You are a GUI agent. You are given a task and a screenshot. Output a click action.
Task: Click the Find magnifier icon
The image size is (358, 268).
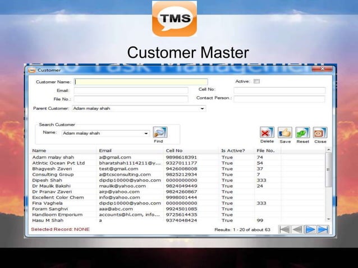pos(160,132)
